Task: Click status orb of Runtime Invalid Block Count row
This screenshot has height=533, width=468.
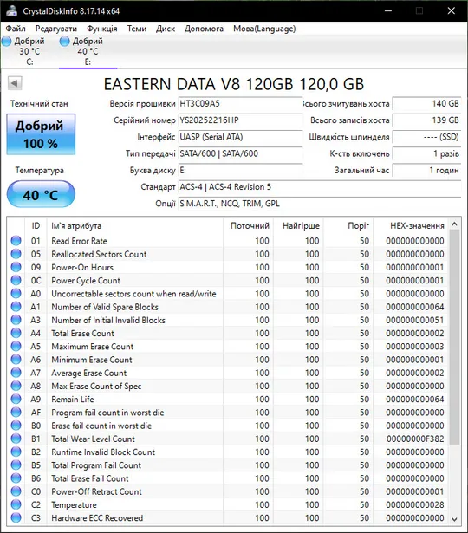Action: (16, 452)
